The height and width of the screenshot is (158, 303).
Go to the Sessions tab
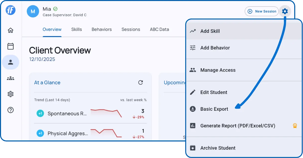pos(131,30)
